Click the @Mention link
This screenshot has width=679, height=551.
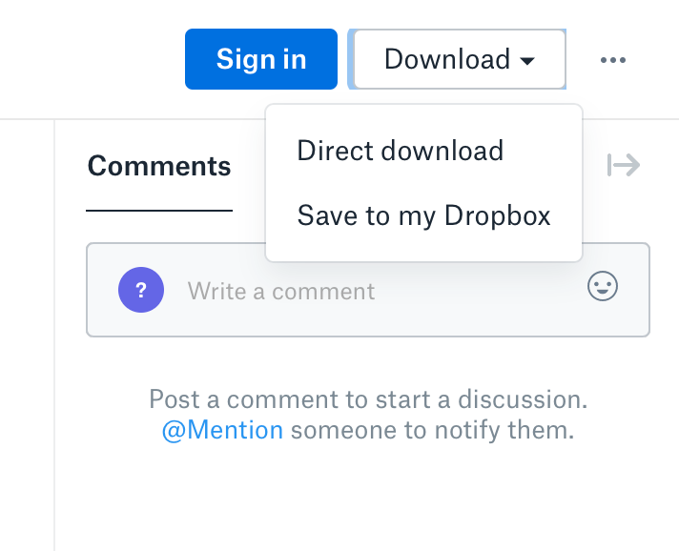pyautogui.click(x=222, y=430)
